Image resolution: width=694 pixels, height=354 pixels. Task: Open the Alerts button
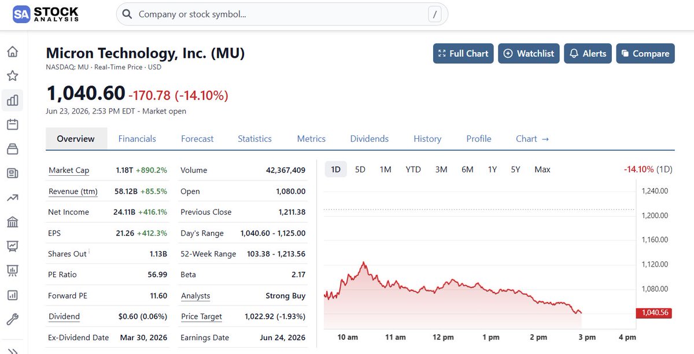588,53
